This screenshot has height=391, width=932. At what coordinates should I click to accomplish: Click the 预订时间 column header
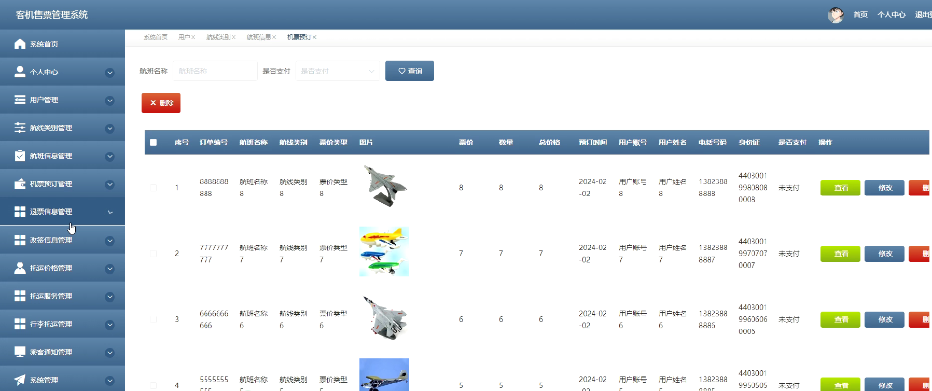coord(593,142)
